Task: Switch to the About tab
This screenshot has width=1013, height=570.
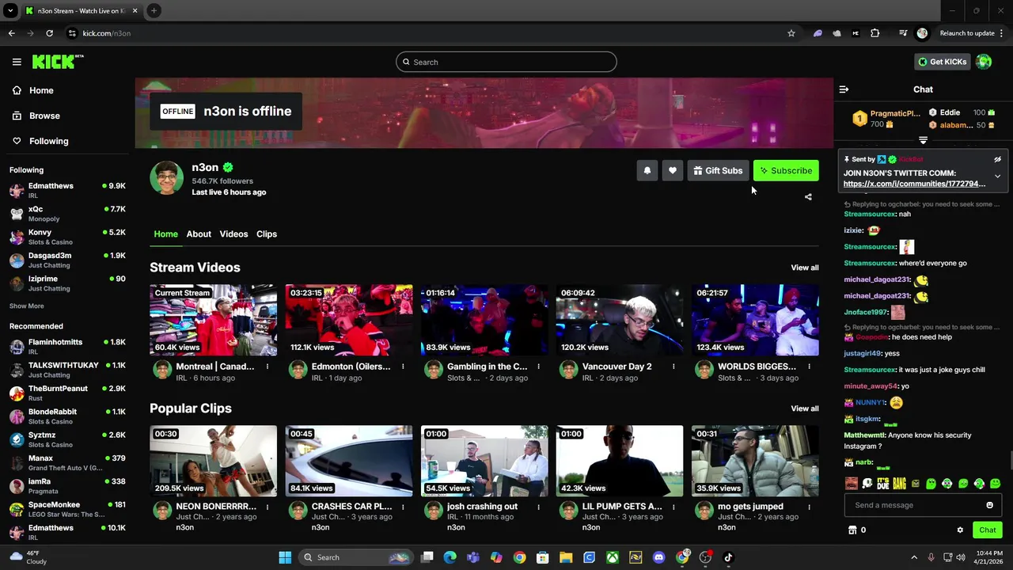Action: coord(199,234)
